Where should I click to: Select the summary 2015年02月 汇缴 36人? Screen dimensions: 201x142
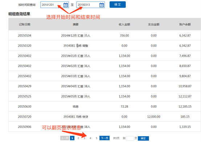click(x=75, y=66)
